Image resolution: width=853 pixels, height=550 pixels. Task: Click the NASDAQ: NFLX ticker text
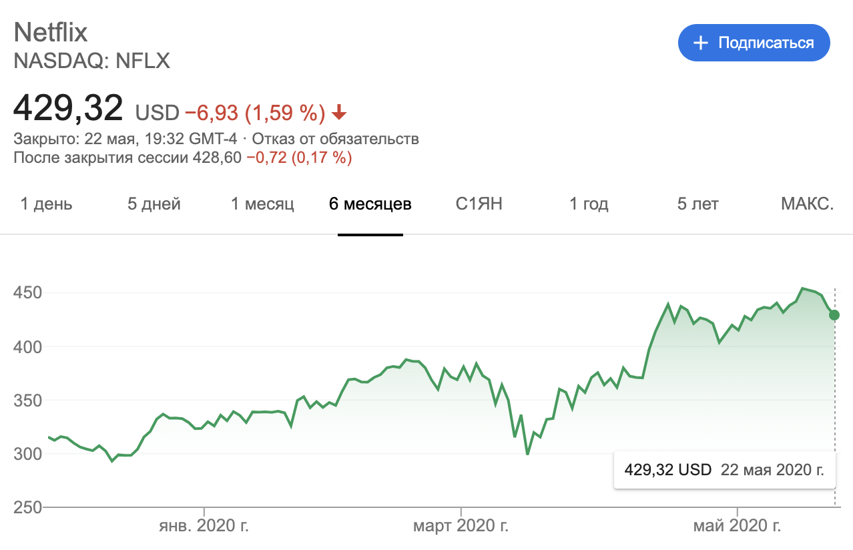coord(92,61)
